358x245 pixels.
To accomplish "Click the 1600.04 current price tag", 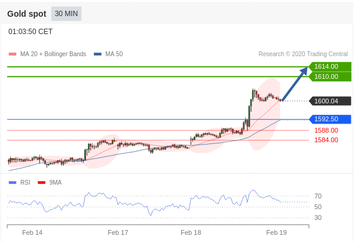I will (x=330, y=101).
